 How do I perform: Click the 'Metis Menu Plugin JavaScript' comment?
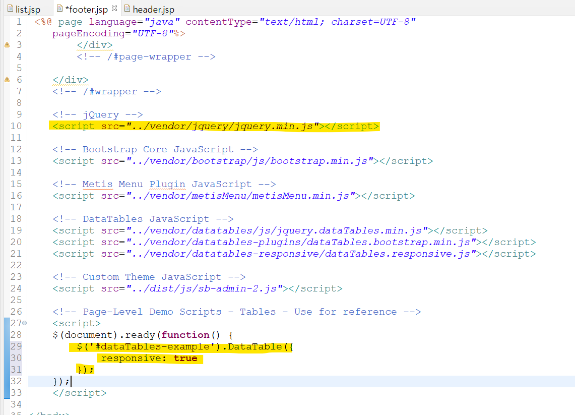[x=164, y=184]
